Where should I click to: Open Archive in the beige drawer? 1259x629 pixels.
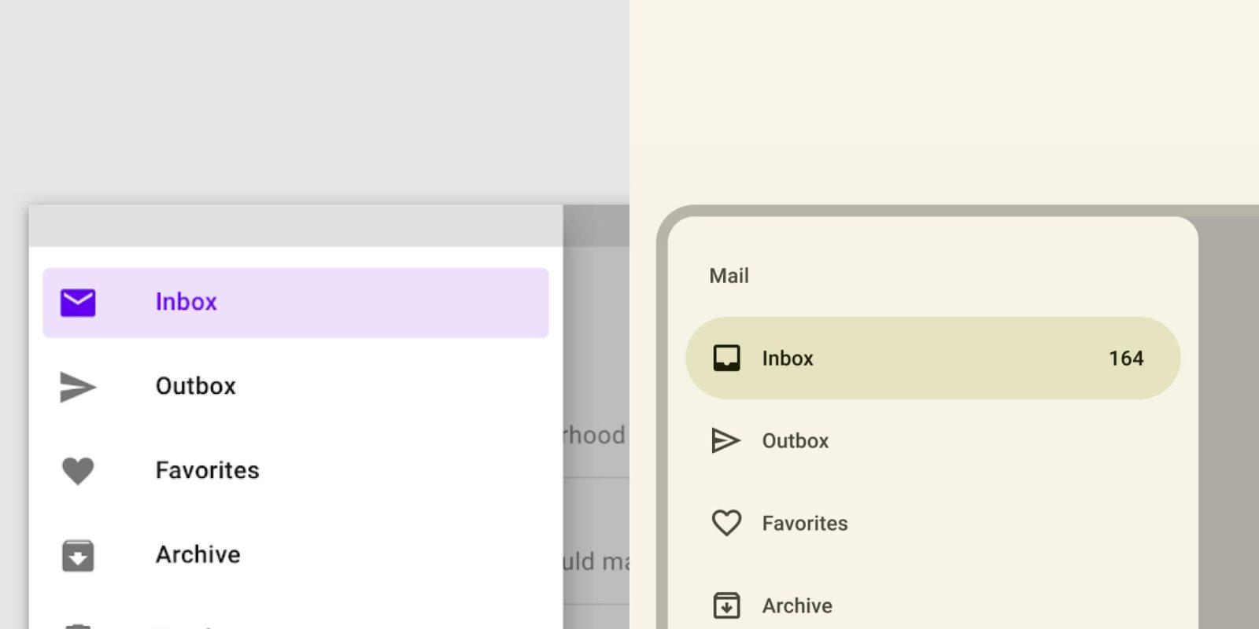pos(797,606)
